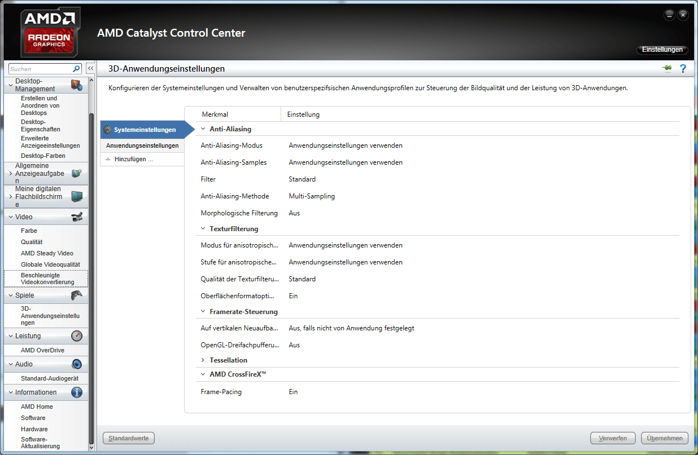Change Morphologische Filterung Aus value

point(294,213)
